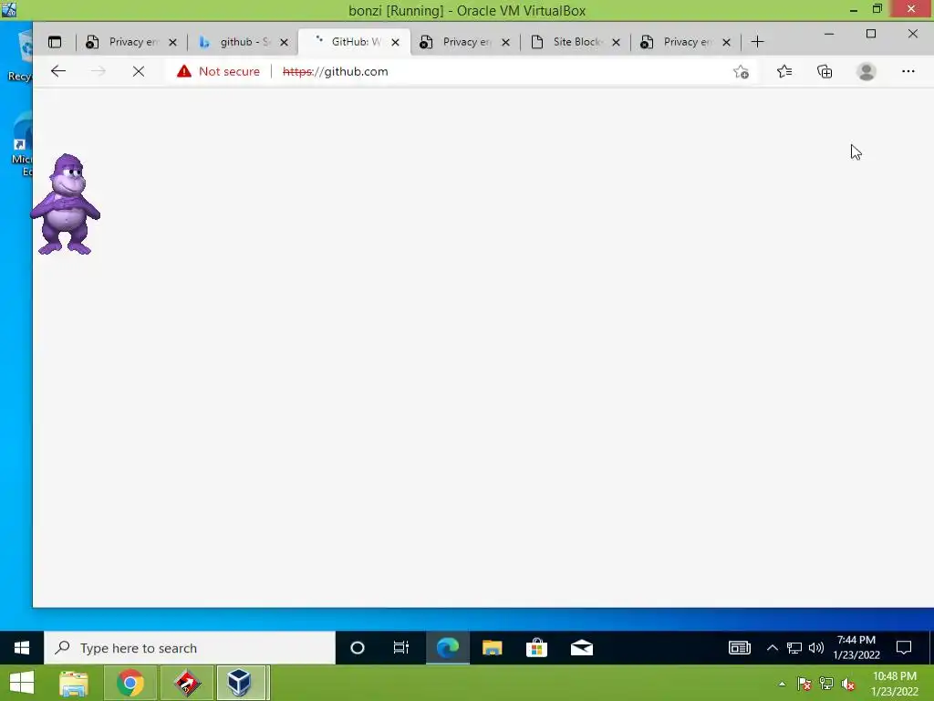Open the guest volume speaker icon
The width and height of the screenshot is (934, 701).
816,648
